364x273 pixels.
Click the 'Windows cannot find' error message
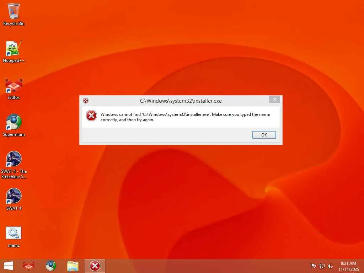click(x=185, y=117)
